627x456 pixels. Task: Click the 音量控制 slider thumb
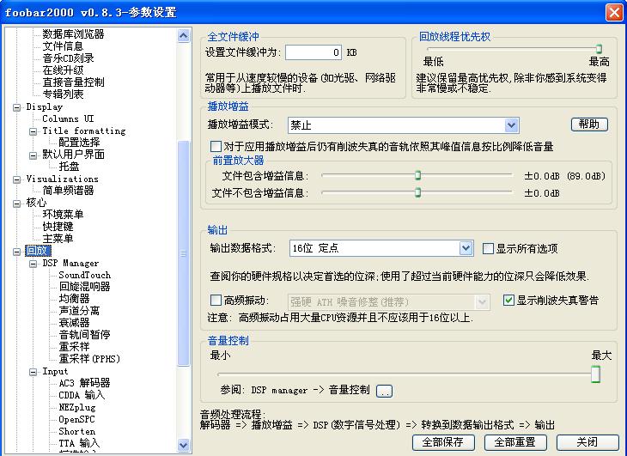pos(595,374)
